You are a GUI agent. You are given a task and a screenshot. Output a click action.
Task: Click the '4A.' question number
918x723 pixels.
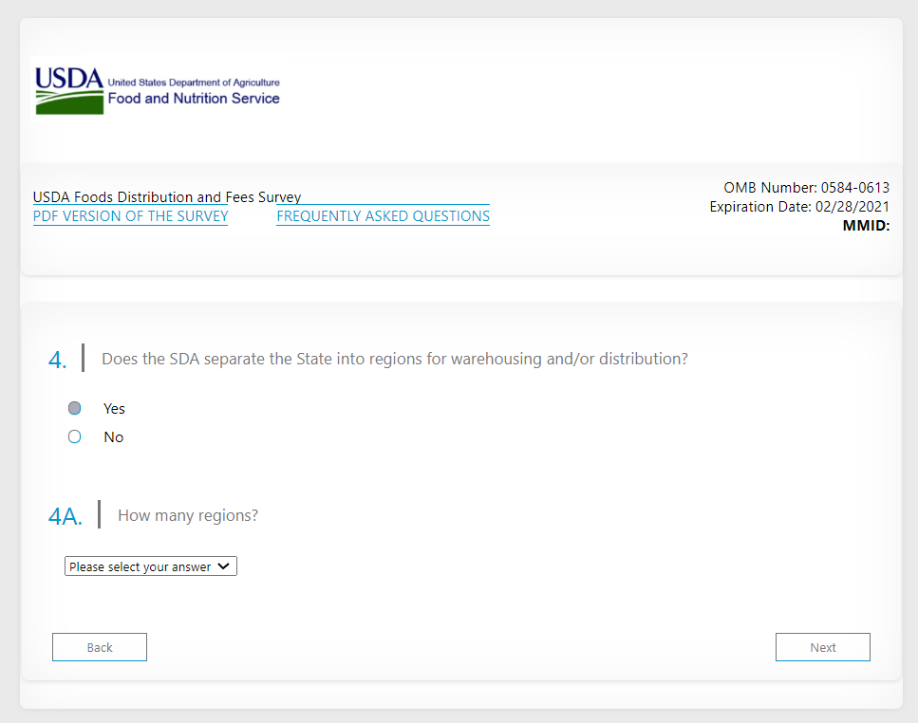[65, 516]
